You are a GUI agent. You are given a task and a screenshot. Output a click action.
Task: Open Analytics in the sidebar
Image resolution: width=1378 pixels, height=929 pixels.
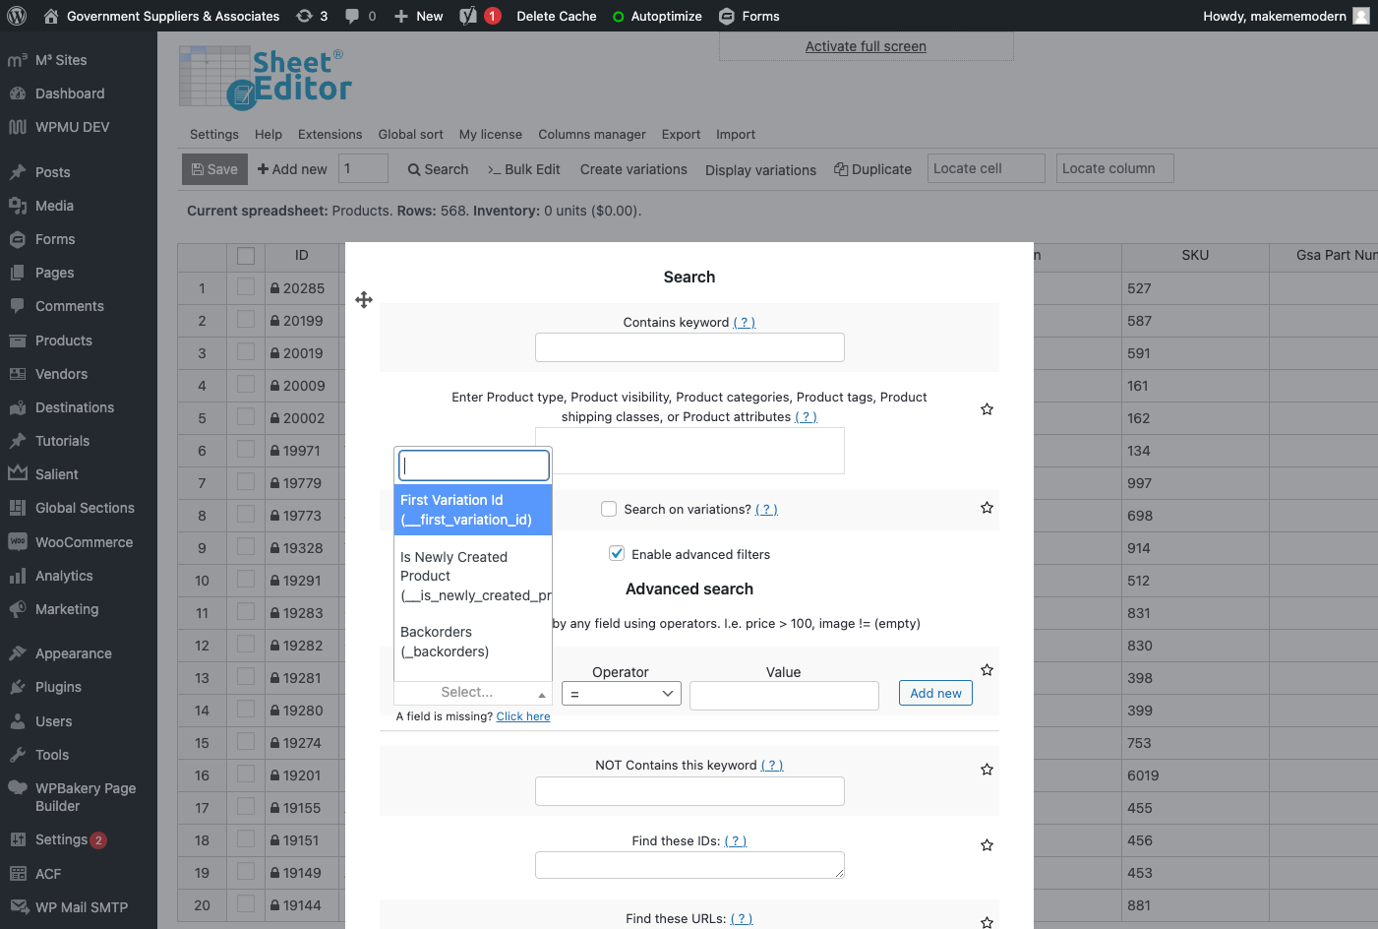point(64,576)
